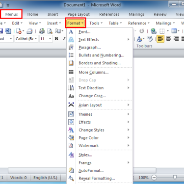Image resolution: width=184 pixels, height=184 pixels.
Task: Click the Change Styles icon
Action: click(71, 130)
